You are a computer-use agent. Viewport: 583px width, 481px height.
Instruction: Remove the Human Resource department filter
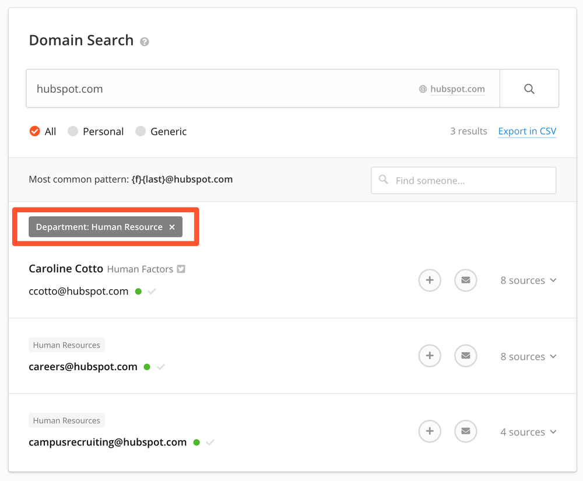pyautogui.click(x=171, y=227)
